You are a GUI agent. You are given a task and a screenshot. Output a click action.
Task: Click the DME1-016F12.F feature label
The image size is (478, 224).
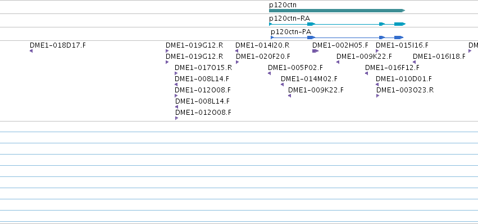[x=392, y=68]
